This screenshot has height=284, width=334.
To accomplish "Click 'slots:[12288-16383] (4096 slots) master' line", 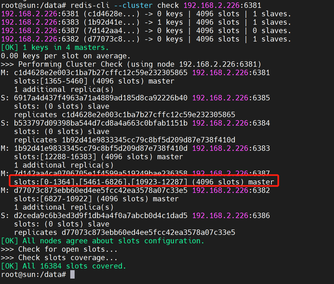I will (98, 157).
